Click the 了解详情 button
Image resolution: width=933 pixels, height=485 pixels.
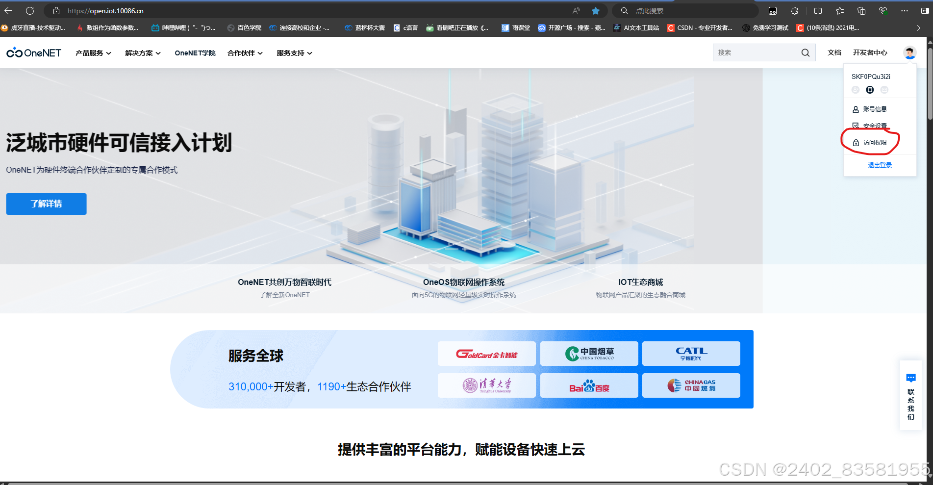(x=46, y=204)
